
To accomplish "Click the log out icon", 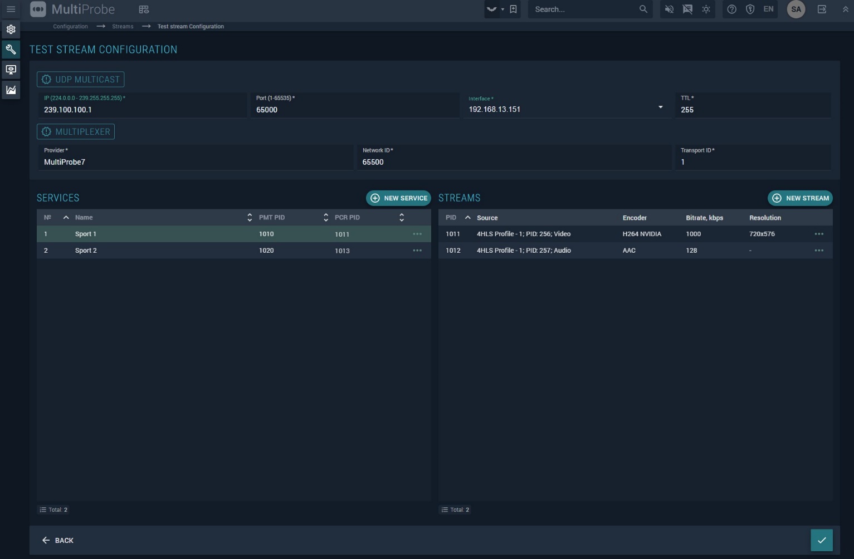I will click(822, 9).
